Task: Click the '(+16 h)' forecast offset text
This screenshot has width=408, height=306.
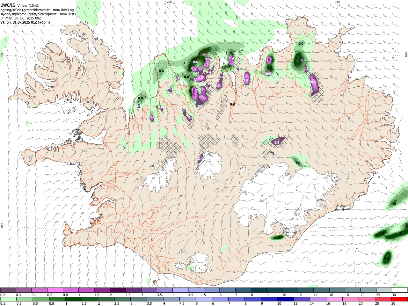Action: tap(44, 22)
